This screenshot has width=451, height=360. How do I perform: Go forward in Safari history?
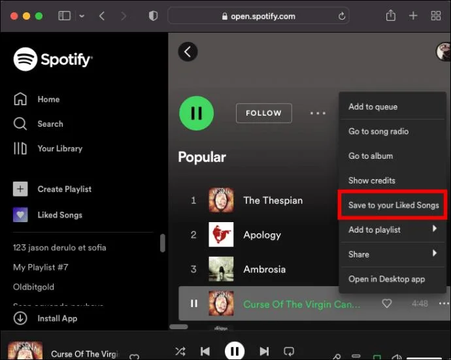[x=124, y=16]
